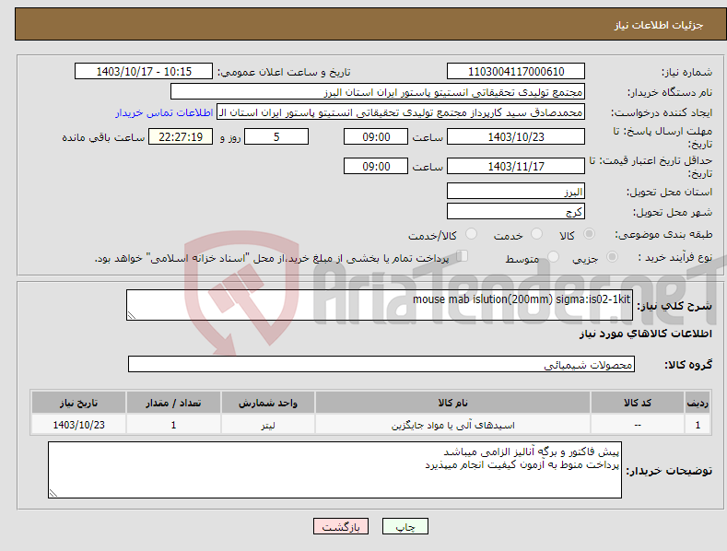Image resolution: width=727 pixels, height=551 pixels.
Task: Click the چاپ (print) button
Action: [405, 526]
